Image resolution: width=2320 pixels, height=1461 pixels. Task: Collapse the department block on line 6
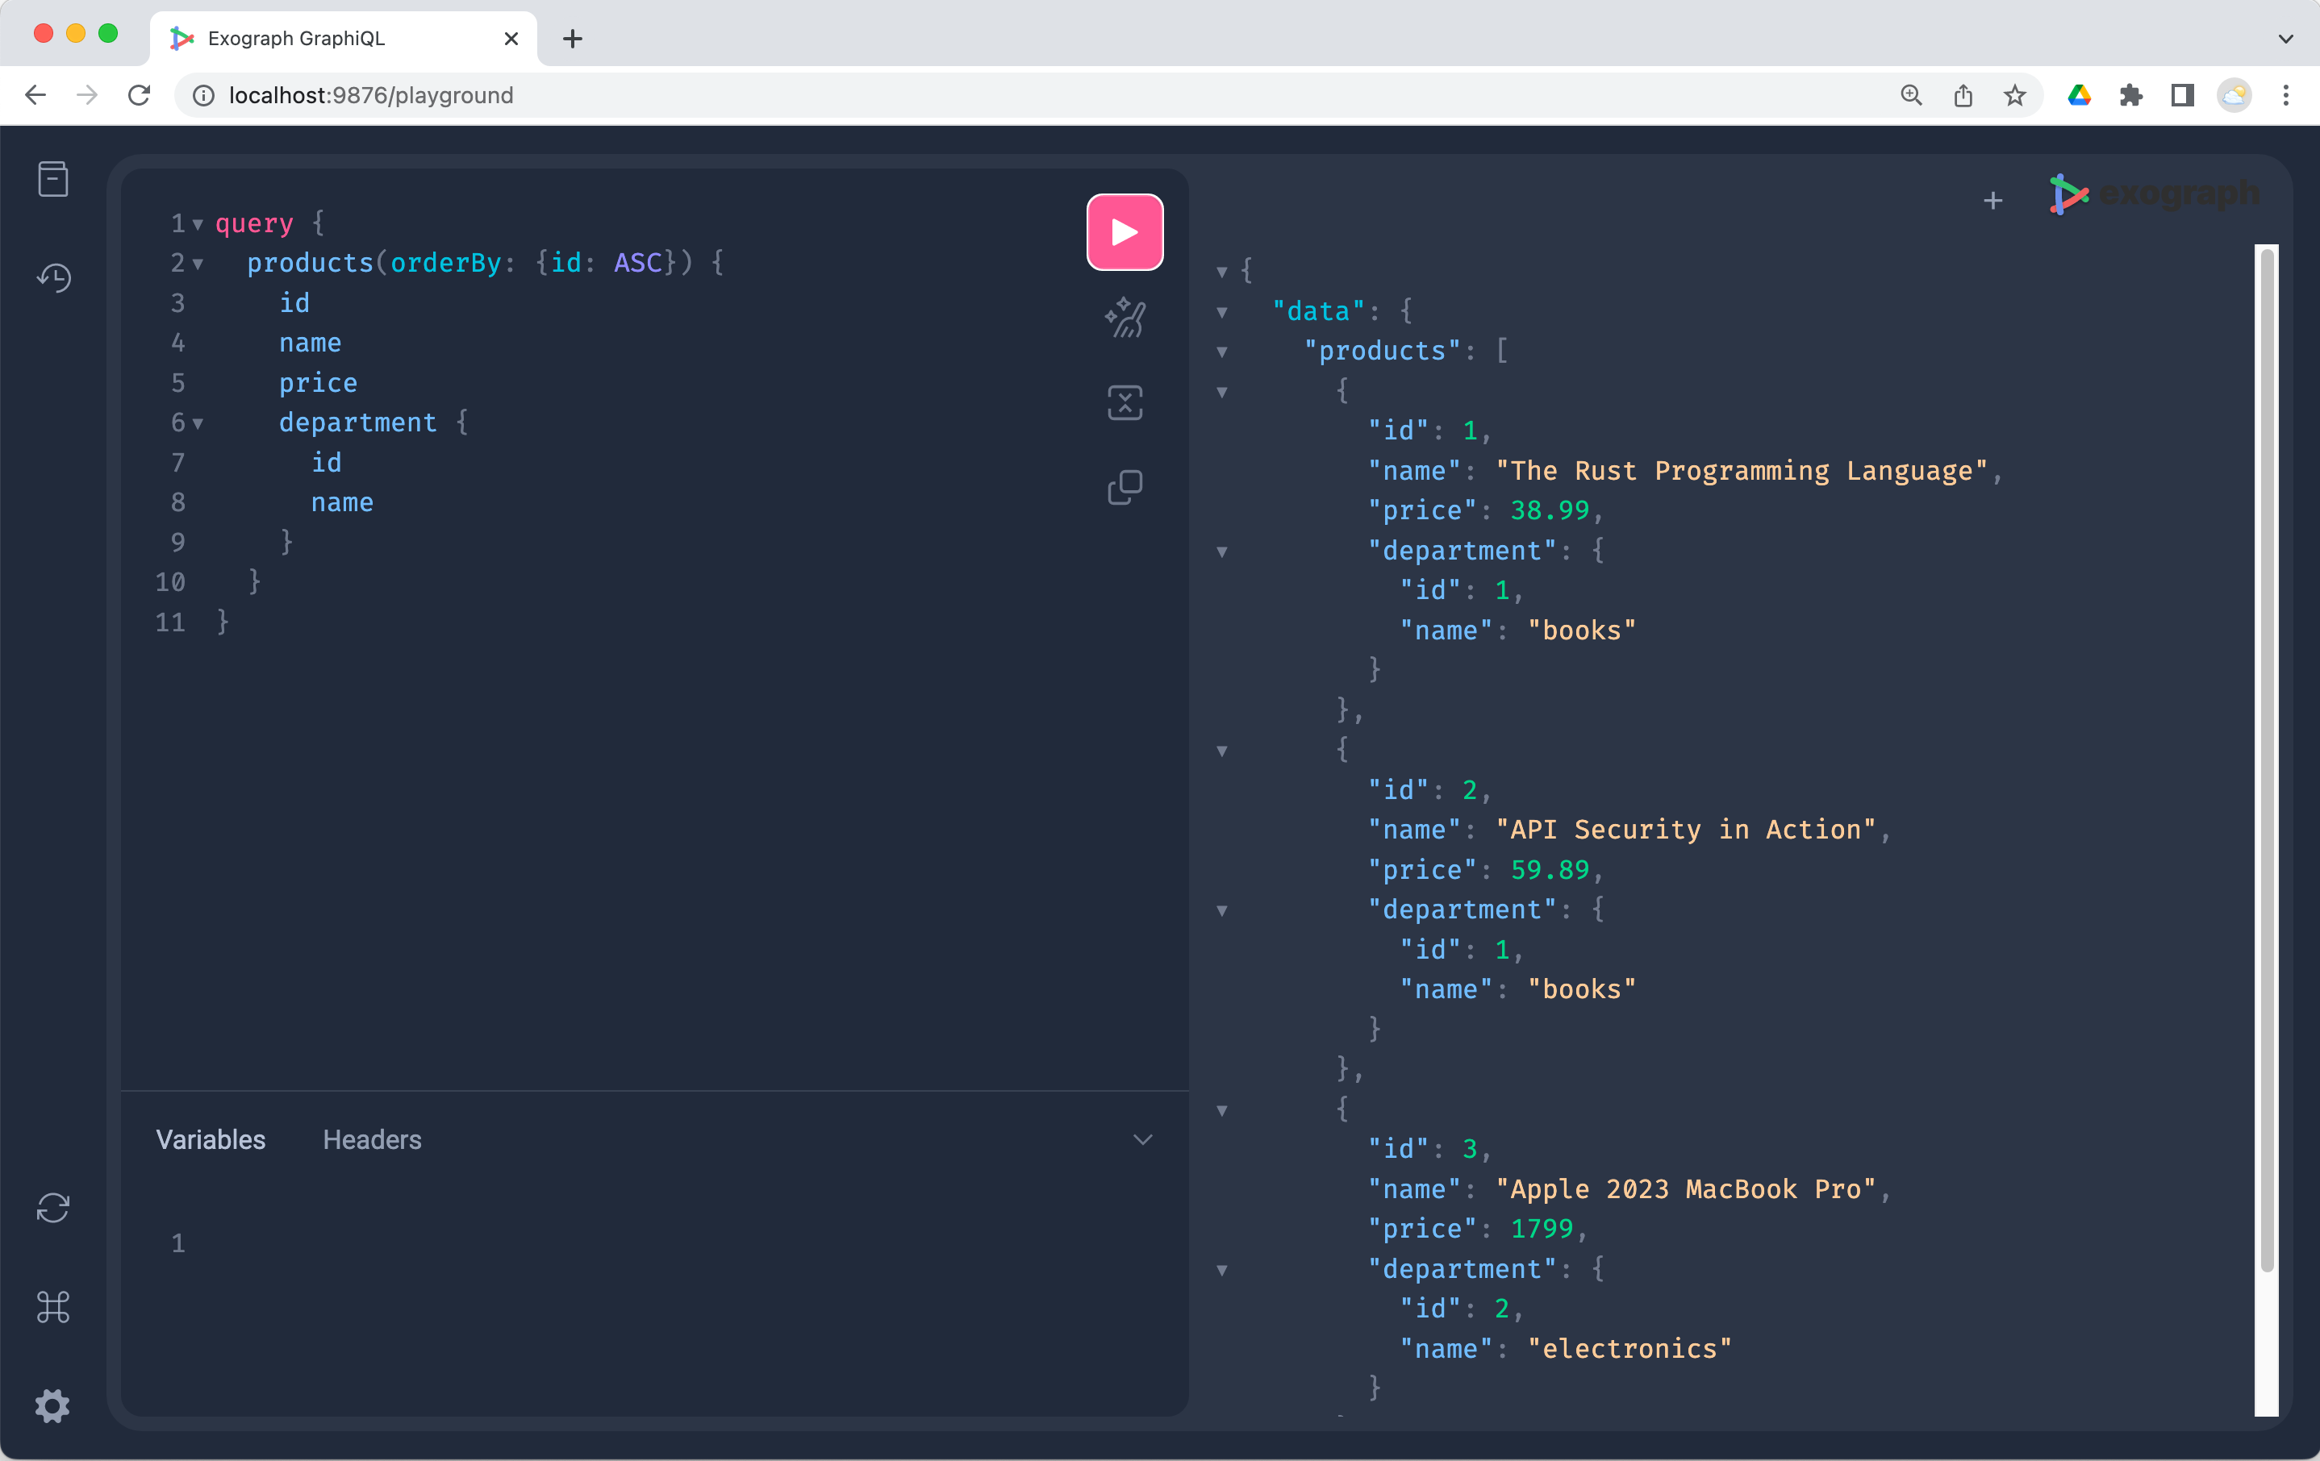pos(198,422)
